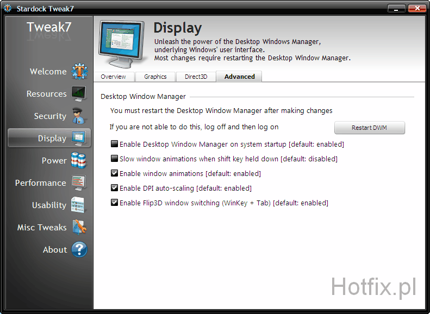The height and width of the screenshot is (314, 430).
Task: Click the 'You must restart the Desktop Window Manager' text
Action: (x=221, y=111)
